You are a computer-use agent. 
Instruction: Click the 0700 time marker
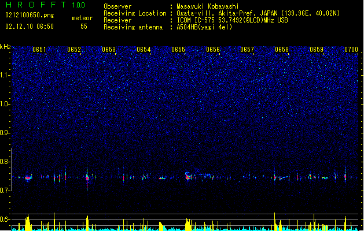click(x=351, y=50)
